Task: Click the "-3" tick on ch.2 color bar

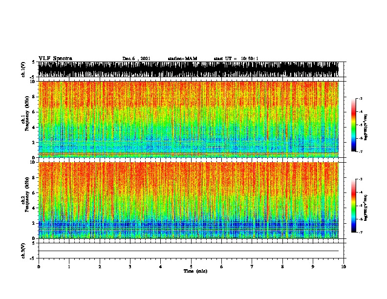Action: coord(360,179)
